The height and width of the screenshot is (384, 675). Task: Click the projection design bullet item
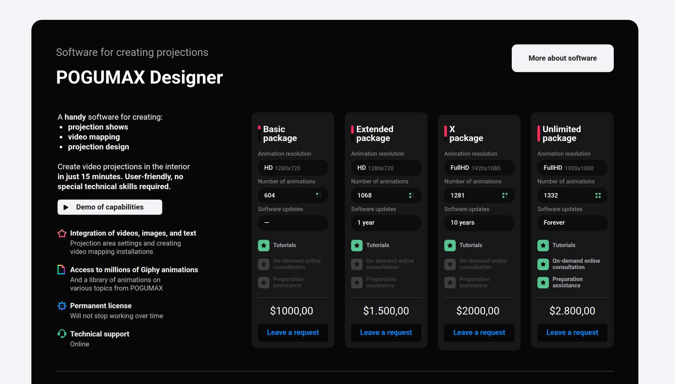pyautogui.click(x=98, y=147)
